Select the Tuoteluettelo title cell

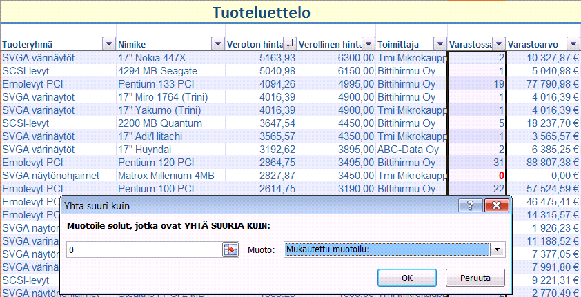pyautogui.click(x=262, y=12)
